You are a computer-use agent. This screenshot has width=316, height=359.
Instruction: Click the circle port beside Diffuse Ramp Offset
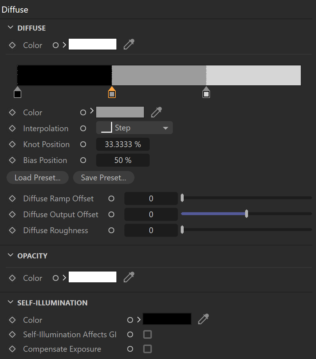point(111,198)
